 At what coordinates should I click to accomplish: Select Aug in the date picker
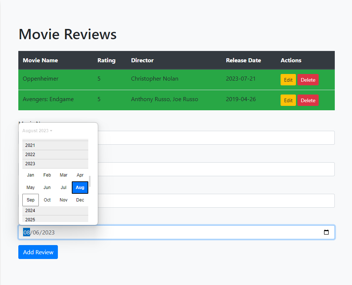point(80,187)
